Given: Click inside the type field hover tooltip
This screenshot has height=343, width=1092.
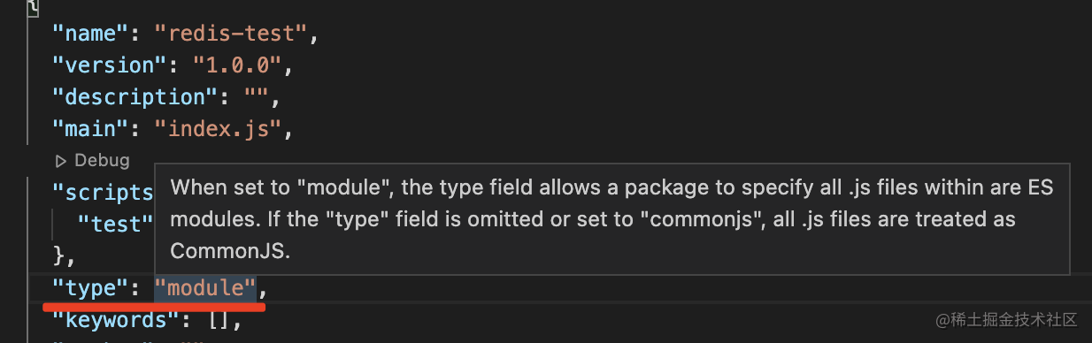Looking at the screenshot, I should click(x=612, y=219).
